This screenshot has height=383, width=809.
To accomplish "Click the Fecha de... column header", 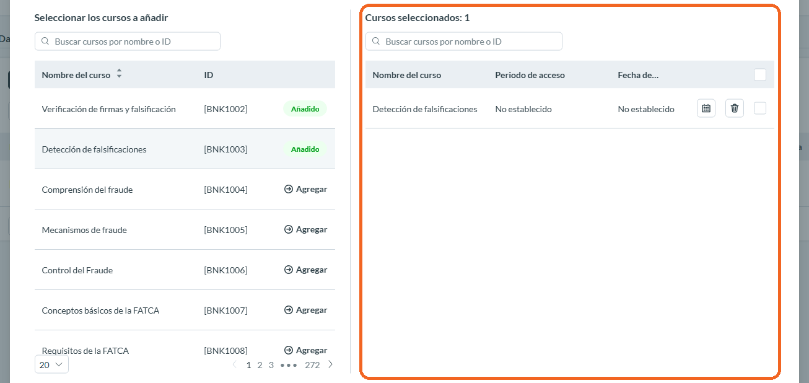I will (638, 75).
